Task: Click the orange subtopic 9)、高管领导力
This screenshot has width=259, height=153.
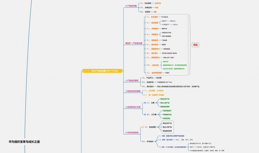Action: tap(153, 57)
